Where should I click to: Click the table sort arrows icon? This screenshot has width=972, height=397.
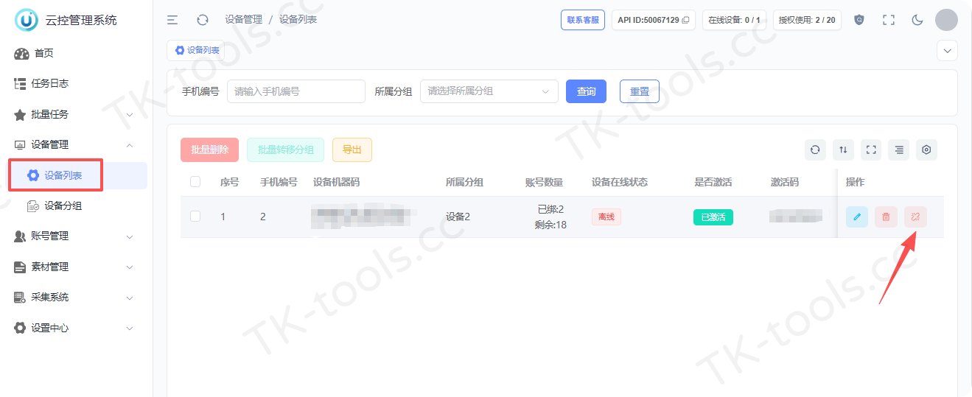[843, 150]
